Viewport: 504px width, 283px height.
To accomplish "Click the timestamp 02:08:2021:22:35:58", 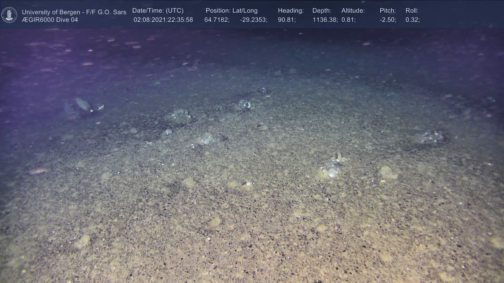I will [163, 20].
